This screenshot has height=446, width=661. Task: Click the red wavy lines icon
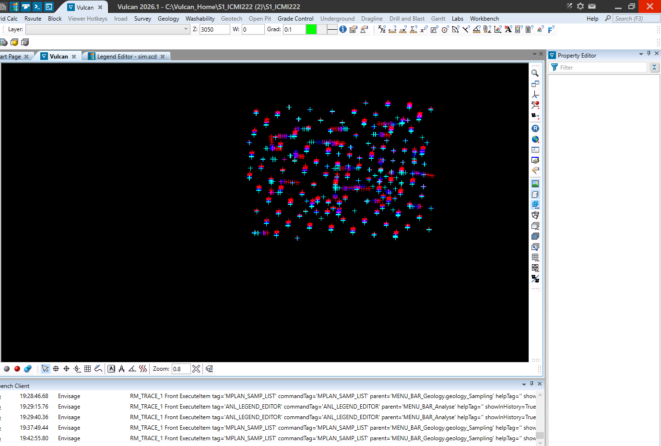pyautogui.click(x=143, y=369)
